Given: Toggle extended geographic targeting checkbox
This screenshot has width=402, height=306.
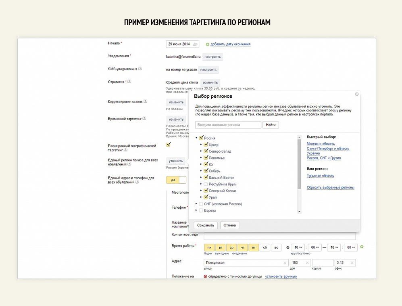Looking at the screenshot, I should coord(169,145).
